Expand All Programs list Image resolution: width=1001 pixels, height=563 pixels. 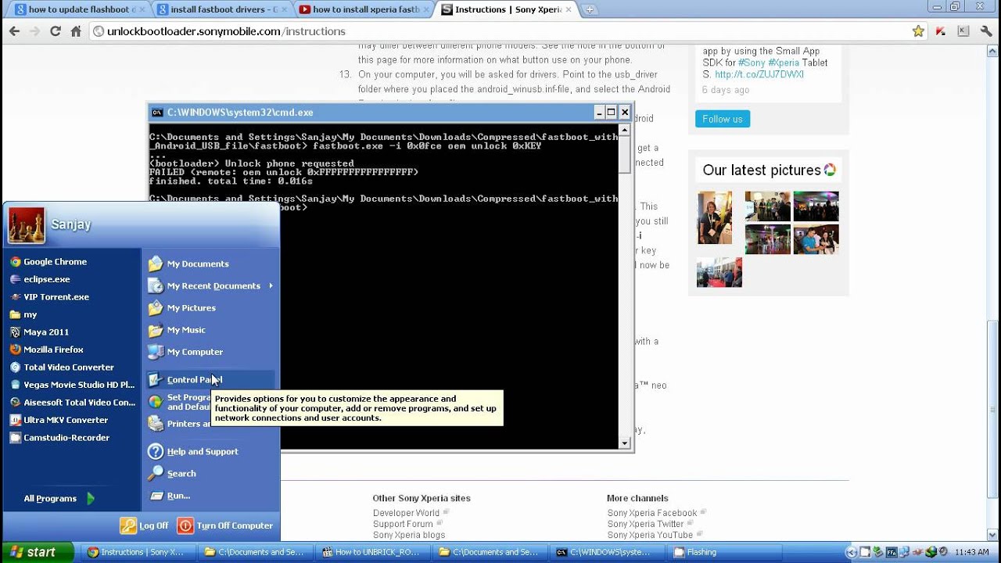tap(59, 499)
